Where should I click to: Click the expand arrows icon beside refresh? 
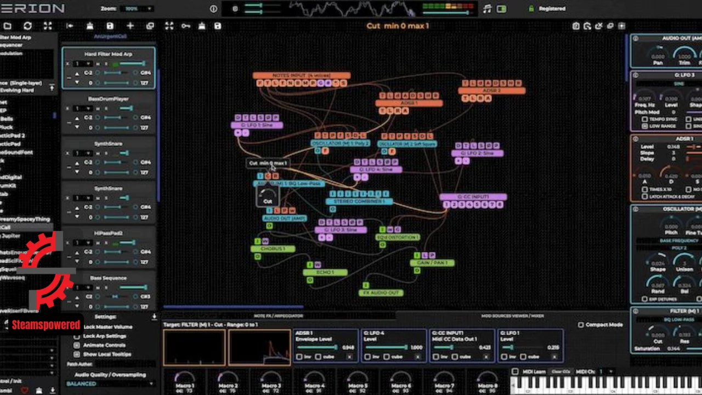[48, 26]
